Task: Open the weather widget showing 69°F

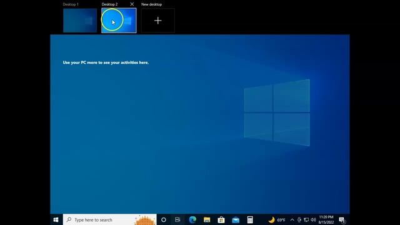Action: point(276,219)
